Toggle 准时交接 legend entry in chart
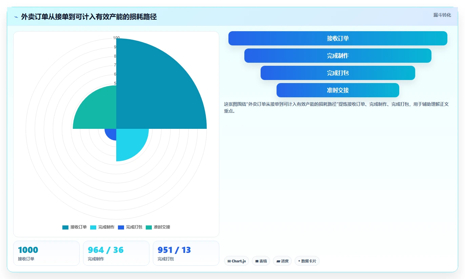 tap(158, 227)
